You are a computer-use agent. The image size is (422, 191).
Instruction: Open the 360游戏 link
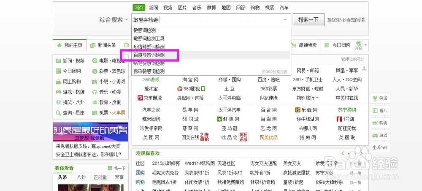pos(151,80)
